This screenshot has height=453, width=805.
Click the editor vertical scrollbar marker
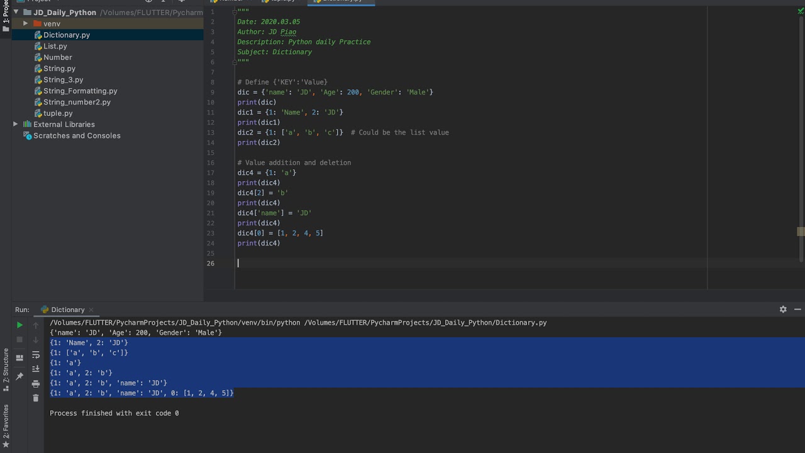pos(801,232)
